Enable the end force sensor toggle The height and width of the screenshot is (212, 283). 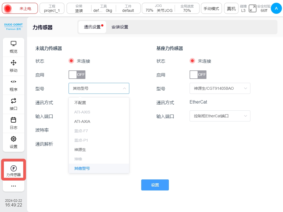(x=77, y=75)
